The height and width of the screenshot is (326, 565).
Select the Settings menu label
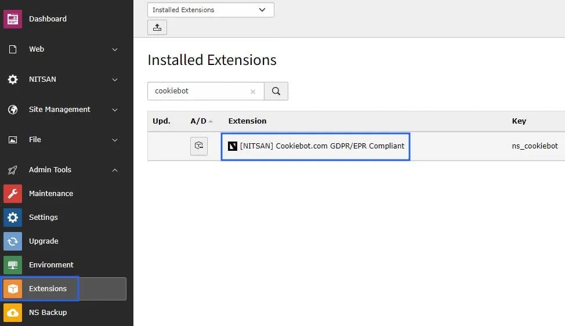point(44,217)
